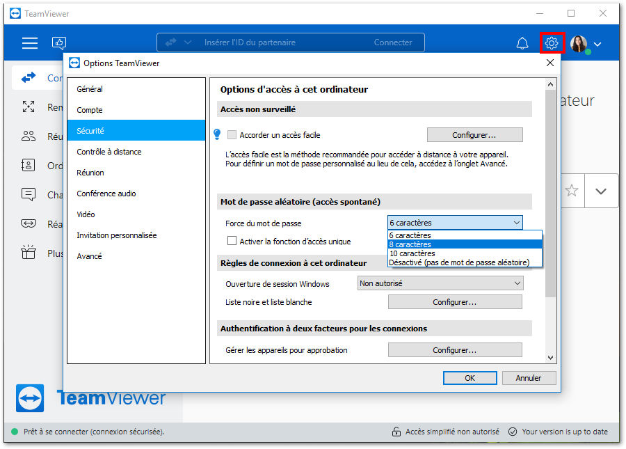The image size is (626, 449).
Task: Click the favorite star icon
Action: 572,191
